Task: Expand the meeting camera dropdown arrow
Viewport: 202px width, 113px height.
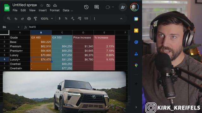Action: [x=113, y=7]
